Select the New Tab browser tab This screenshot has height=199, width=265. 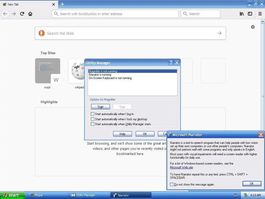(x=29, y=4)
